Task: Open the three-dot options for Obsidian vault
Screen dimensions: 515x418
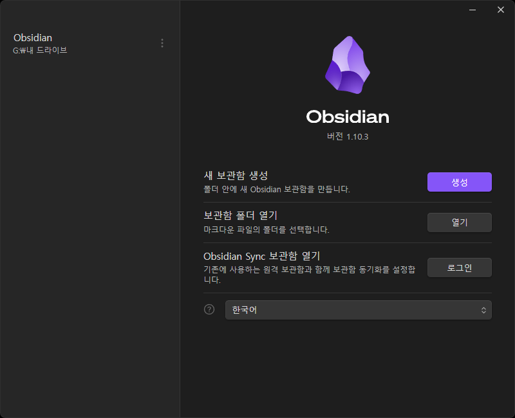Action: 162,43
